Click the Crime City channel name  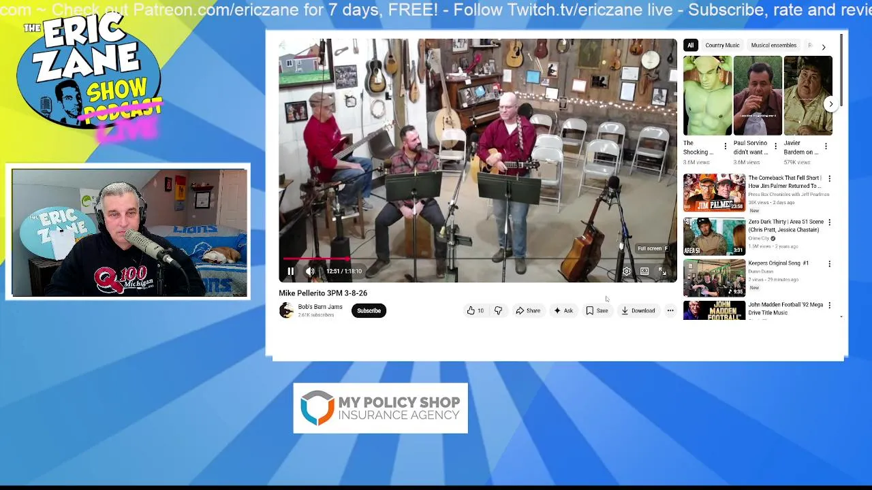point(759,238)
